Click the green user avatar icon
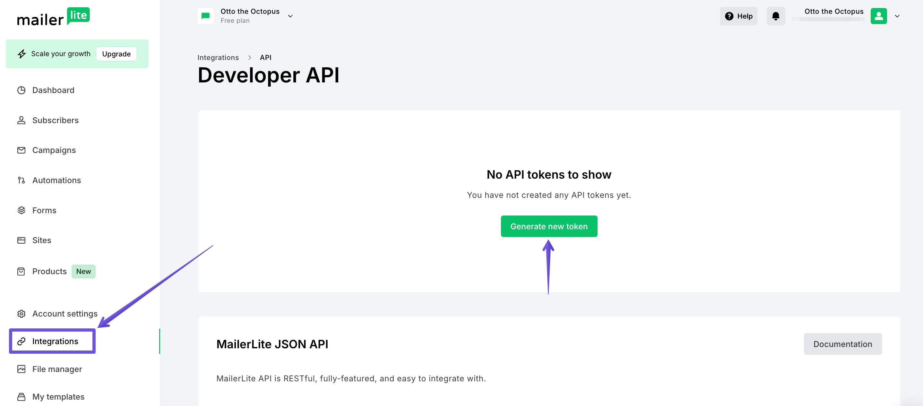 [879, 16]
